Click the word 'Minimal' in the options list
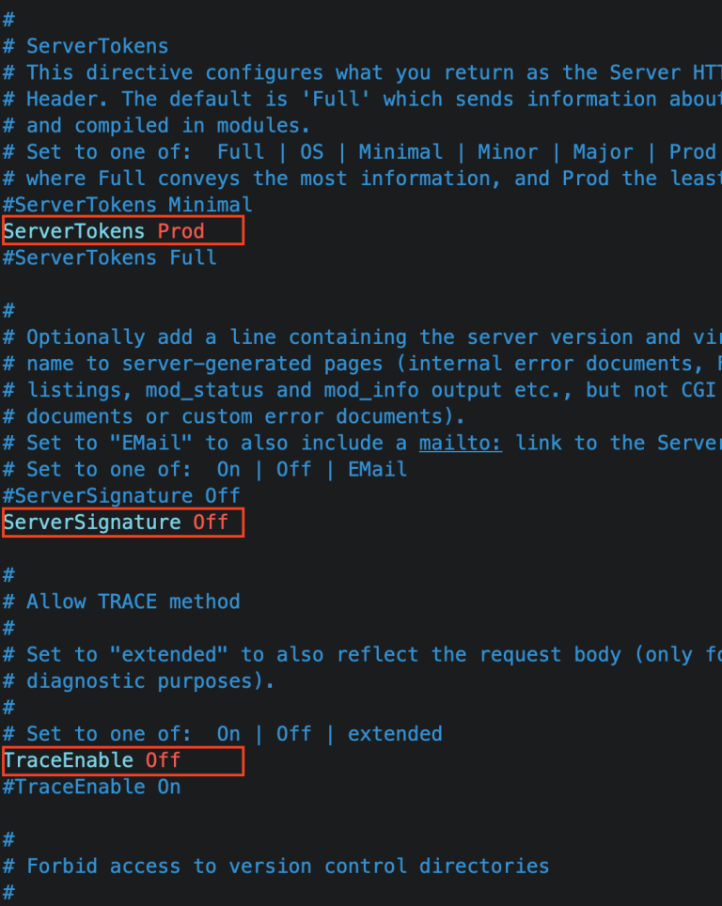The height and width of the screenshot is (906, 722). tap(400, 152)
